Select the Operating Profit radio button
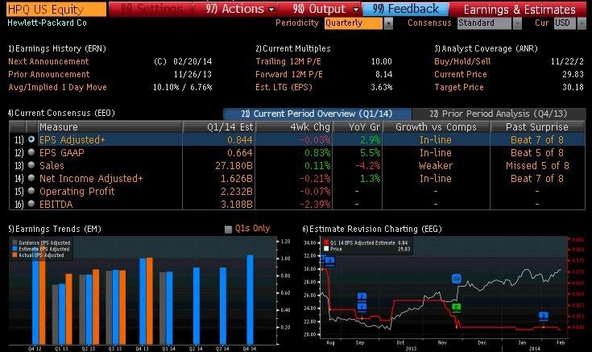This screenshot has height=352, width=592. (x=31, y=191)
